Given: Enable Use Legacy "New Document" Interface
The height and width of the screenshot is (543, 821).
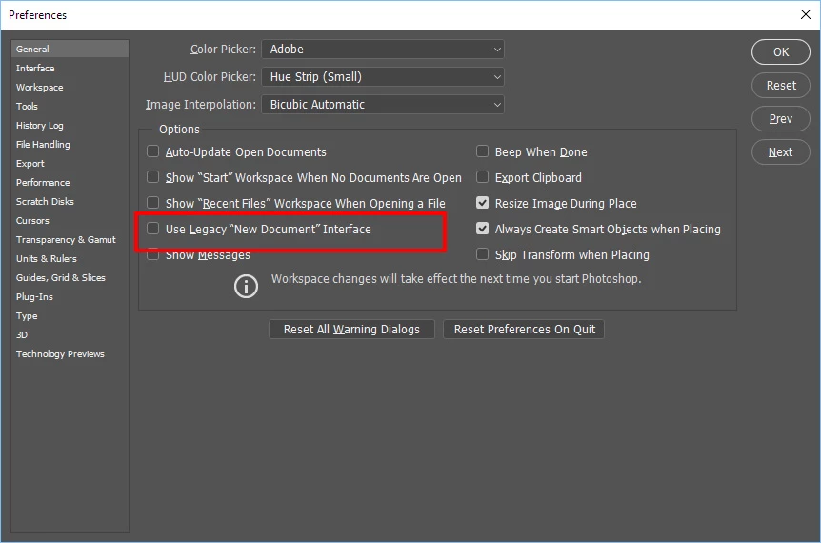Looking at the screenshot, I should pyautogui.click(x=153, y=229).
